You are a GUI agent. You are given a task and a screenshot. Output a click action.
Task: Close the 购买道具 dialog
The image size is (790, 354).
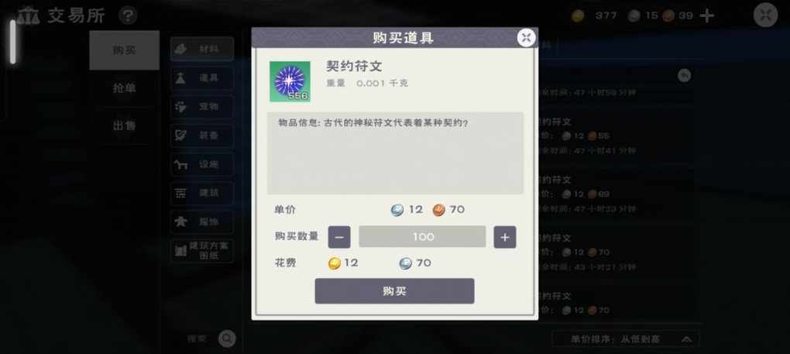[x=527, y=37]
